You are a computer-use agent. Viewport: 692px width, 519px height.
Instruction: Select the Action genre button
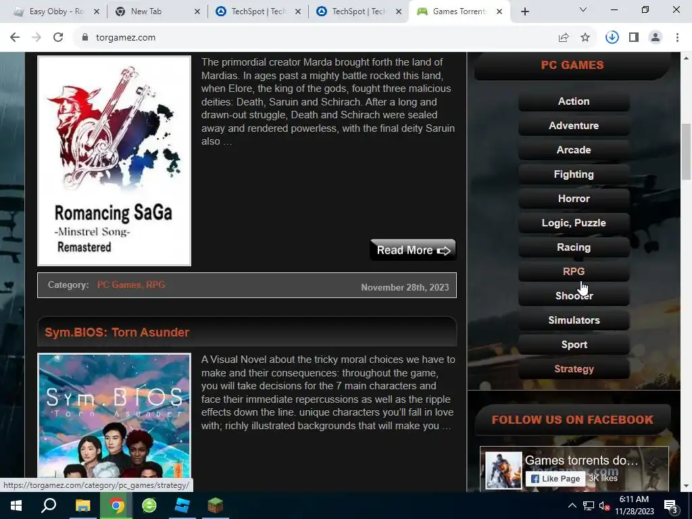coord(574,101)
